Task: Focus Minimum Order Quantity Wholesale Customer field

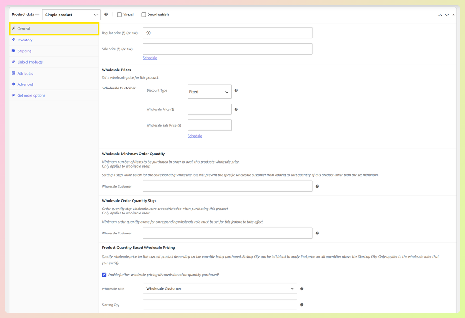Action: pos(228,186)
